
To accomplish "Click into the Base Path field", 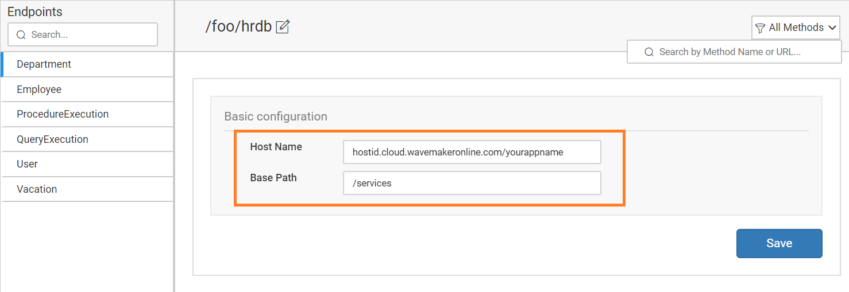I will [x=472, y=184].
